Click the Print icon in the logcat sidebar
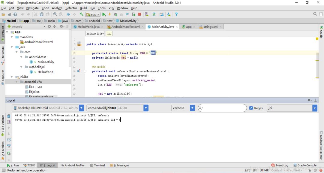The height and width of the screenshot is (173, 324). click(x=9, y=146)
